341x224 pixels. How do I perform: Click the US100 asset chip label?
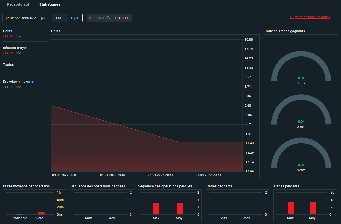click(x=120, y=18)
